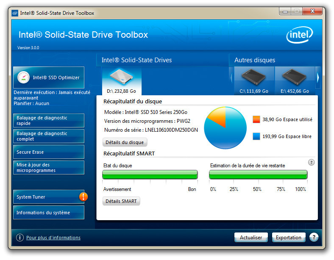Run Balayage de diagnostic rapide
The width and height of the screenshot is (334, 260).
pyautogui.click(x=49, y=121)
